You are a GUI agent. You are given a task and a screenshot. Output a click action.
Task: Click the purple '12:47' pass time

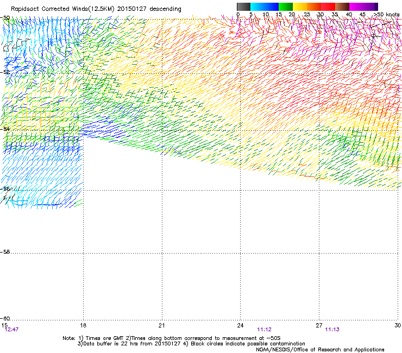[11, 330]
